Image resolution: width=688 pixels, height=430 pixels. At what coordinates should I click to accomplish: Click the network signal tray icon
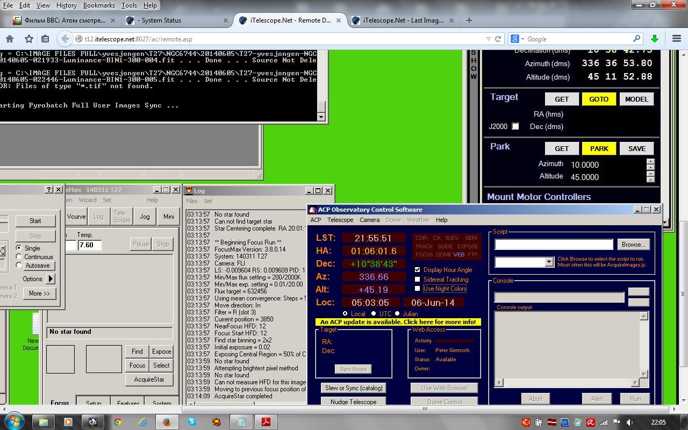click(x=603, y=422)
